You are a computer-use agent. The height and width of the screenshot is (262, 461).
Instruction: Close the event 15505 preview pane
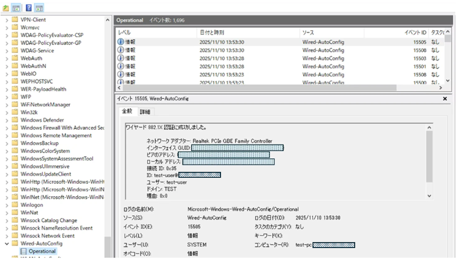445,99
